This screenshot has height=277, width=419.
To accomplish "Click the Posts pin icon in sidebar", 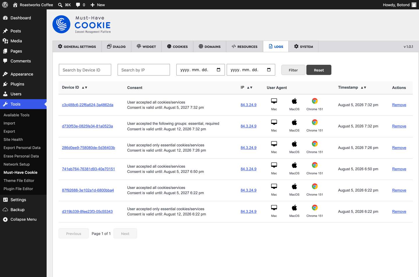I will click(5, 31).
